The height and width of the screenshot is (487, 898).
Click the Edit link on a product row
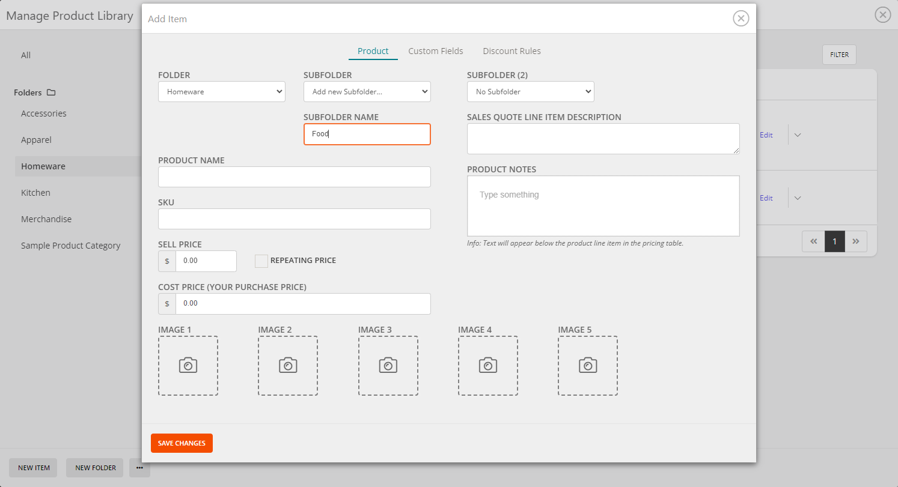pyautogui.click(x=766, y=135)
